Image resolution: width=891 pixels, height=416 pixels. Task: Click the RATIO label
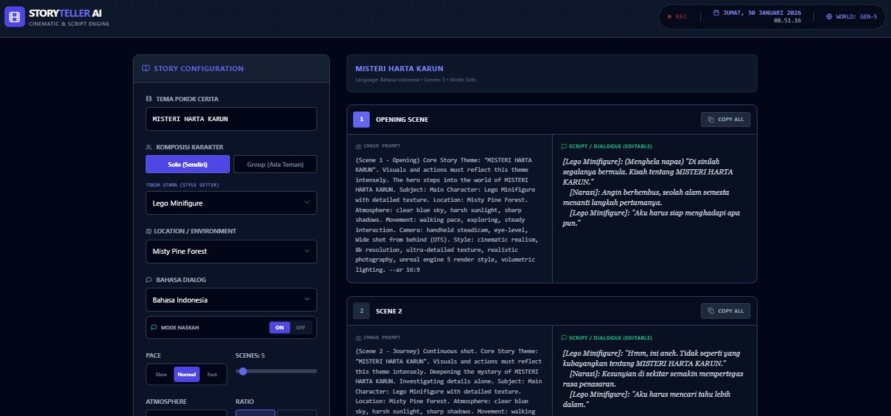245,402
